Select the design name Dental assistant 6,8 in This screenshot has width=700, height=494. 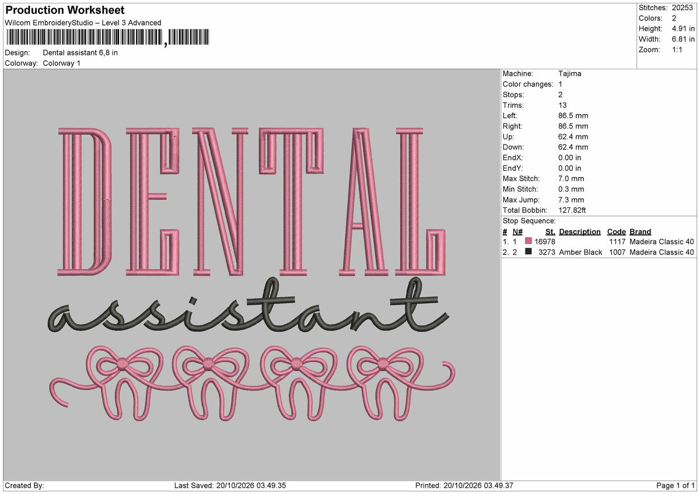pos(80,52)
